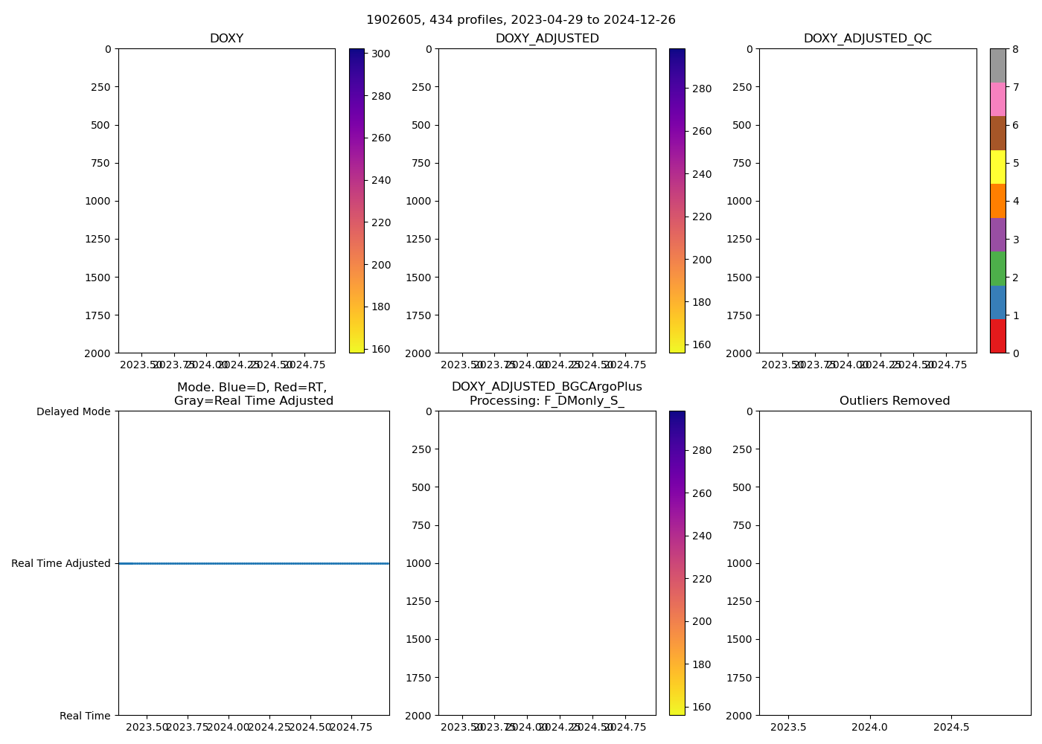
Task: Select the Outliers Removed plot title
Action: [894, 401]
